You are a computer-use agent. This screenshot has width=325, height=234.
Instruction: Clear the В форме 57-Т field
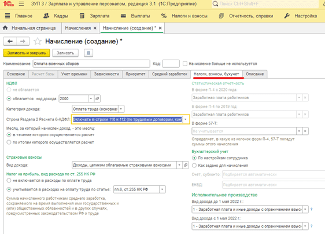305,131
